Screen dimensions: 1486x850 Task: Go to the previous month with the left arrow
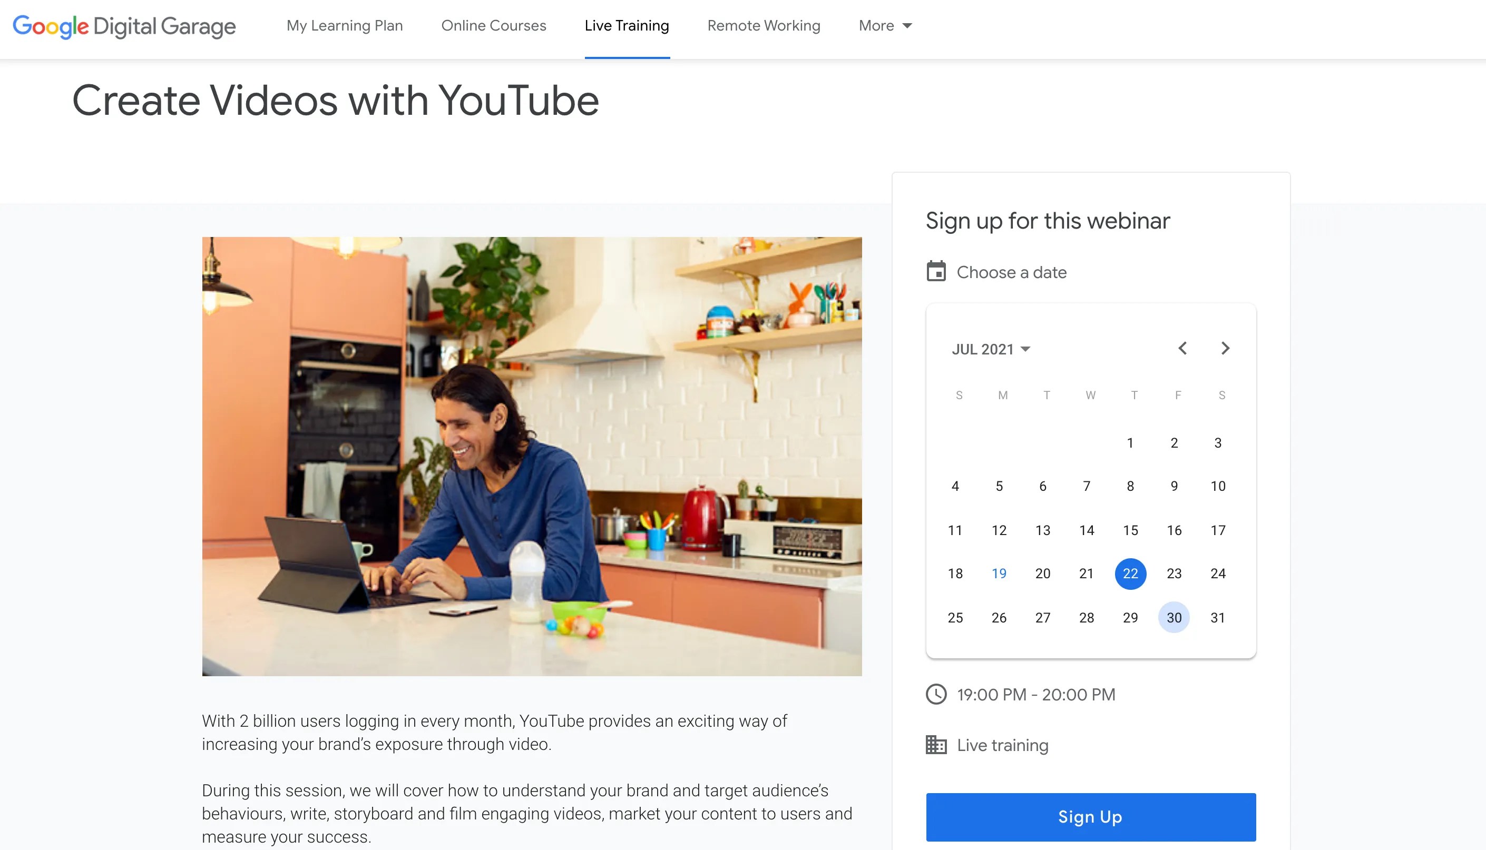pyautogui.click(x=1181, y=349)
